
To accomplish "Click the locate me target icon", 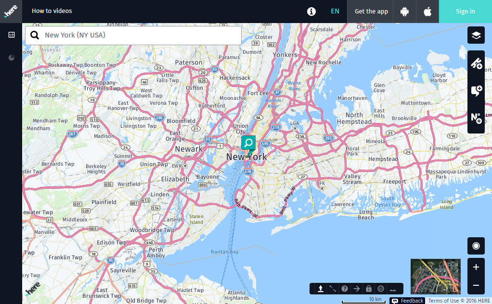I will [x=476, y=245].
